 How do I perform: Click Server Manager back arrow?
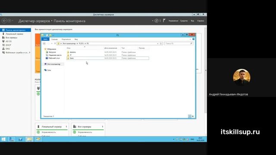[x=4, y=21]
